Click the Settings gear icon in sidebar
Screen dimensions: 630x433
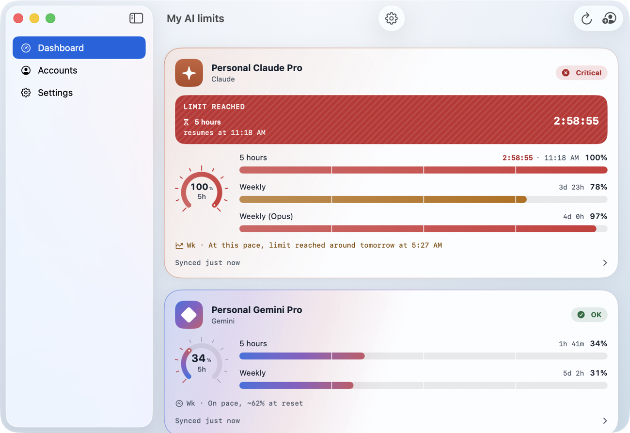point(26,93)
